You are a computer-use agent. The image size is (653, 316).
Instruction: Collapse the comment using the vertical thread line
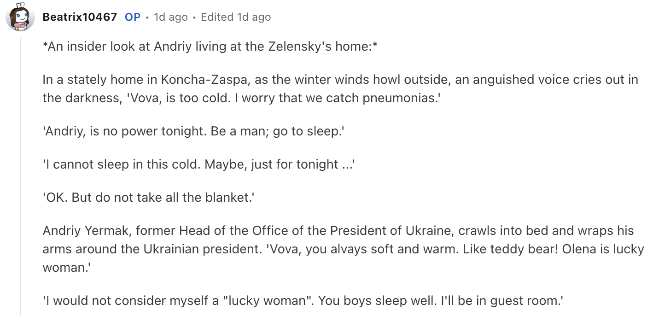pos(20,175)
